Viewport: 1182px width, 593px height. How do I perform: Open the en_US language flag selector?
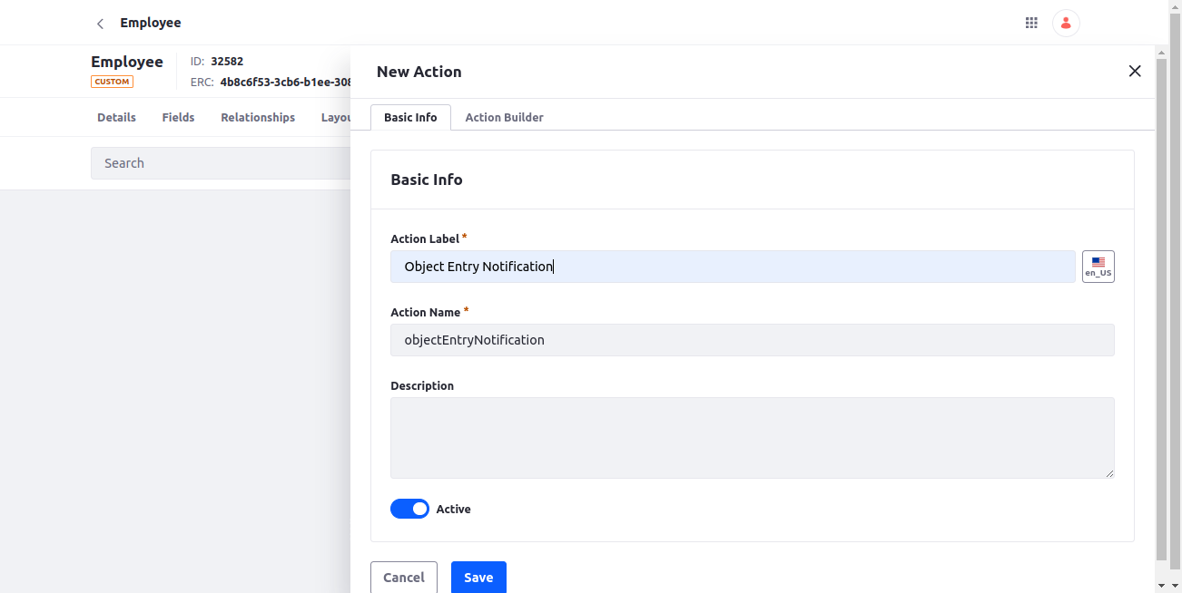tap(1098, 267)
